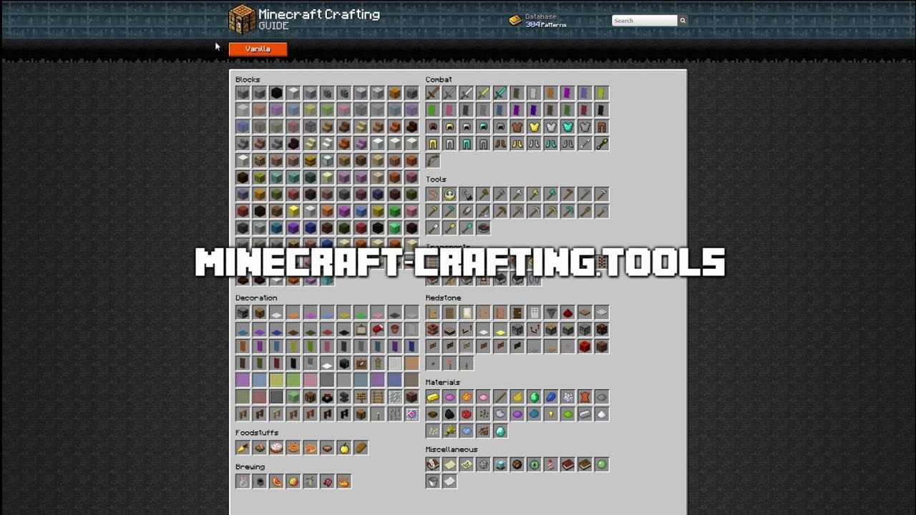Open the anvil recipe in Decoration
This screenshot has width=916, height=515.
(344, 397)
